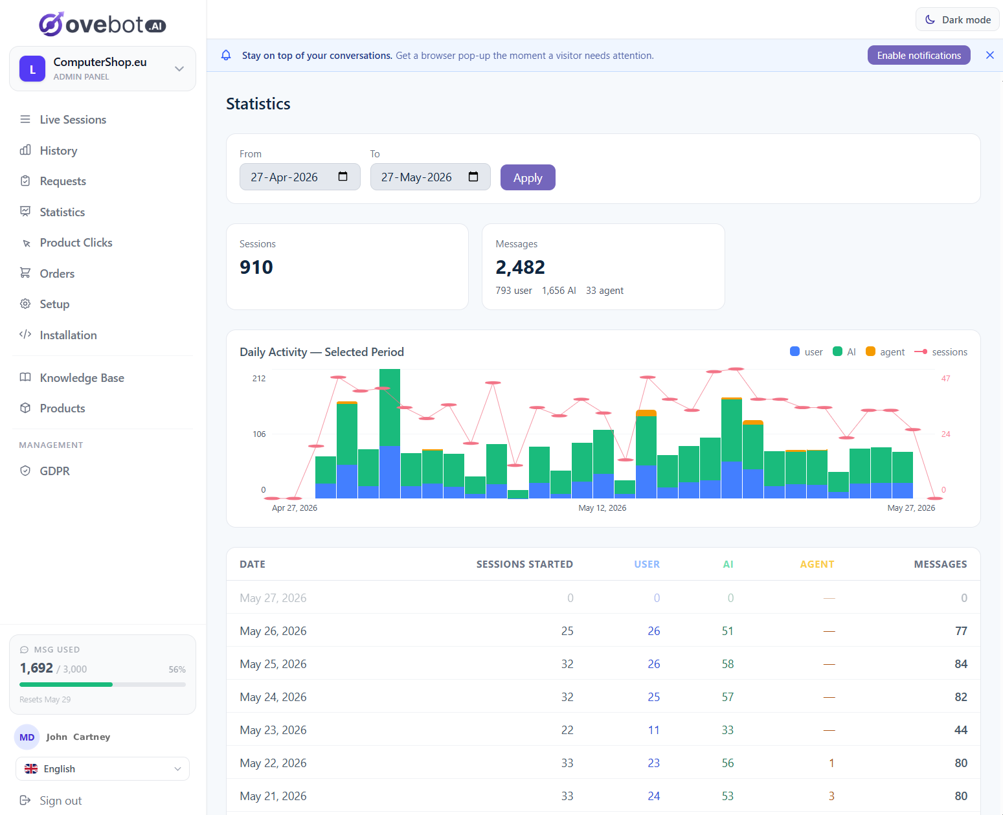Image resolution: width=1003 pixels, height=815 pixels.
Task: Click the Sessions 910 card
Action: (x=347, y=267)
